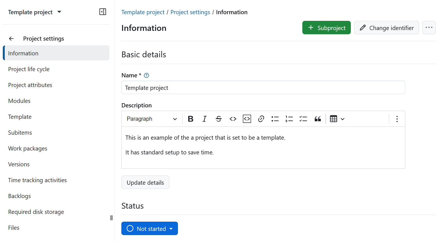Insert a code block
Screen dimensions: 441x242
247,119
